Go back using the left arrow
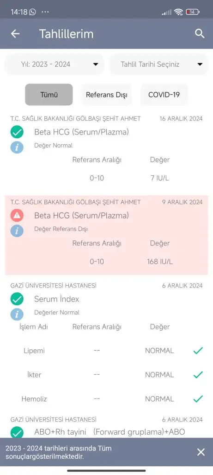The height and width of the screenshot is (475, 213). point(15,33)
